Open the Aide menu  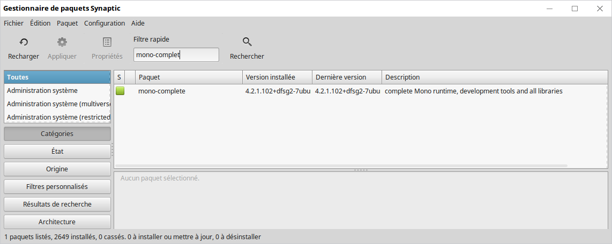138,23
